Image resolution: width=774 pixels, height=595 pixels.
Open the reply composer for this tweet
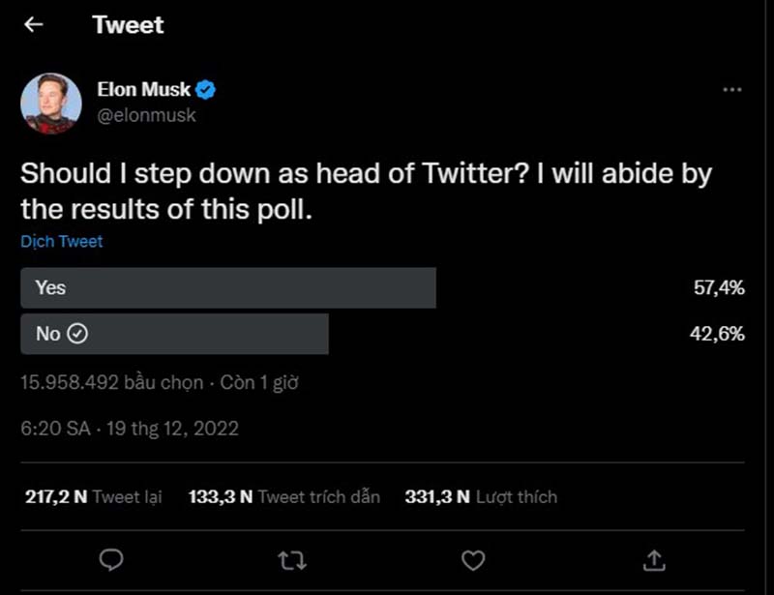tap(111, 560)
